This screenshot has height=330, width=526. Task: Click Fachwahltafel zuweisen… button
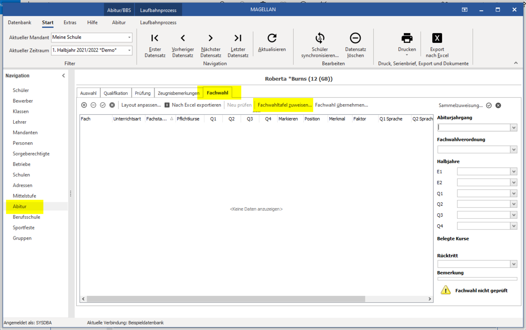point(285,105)
